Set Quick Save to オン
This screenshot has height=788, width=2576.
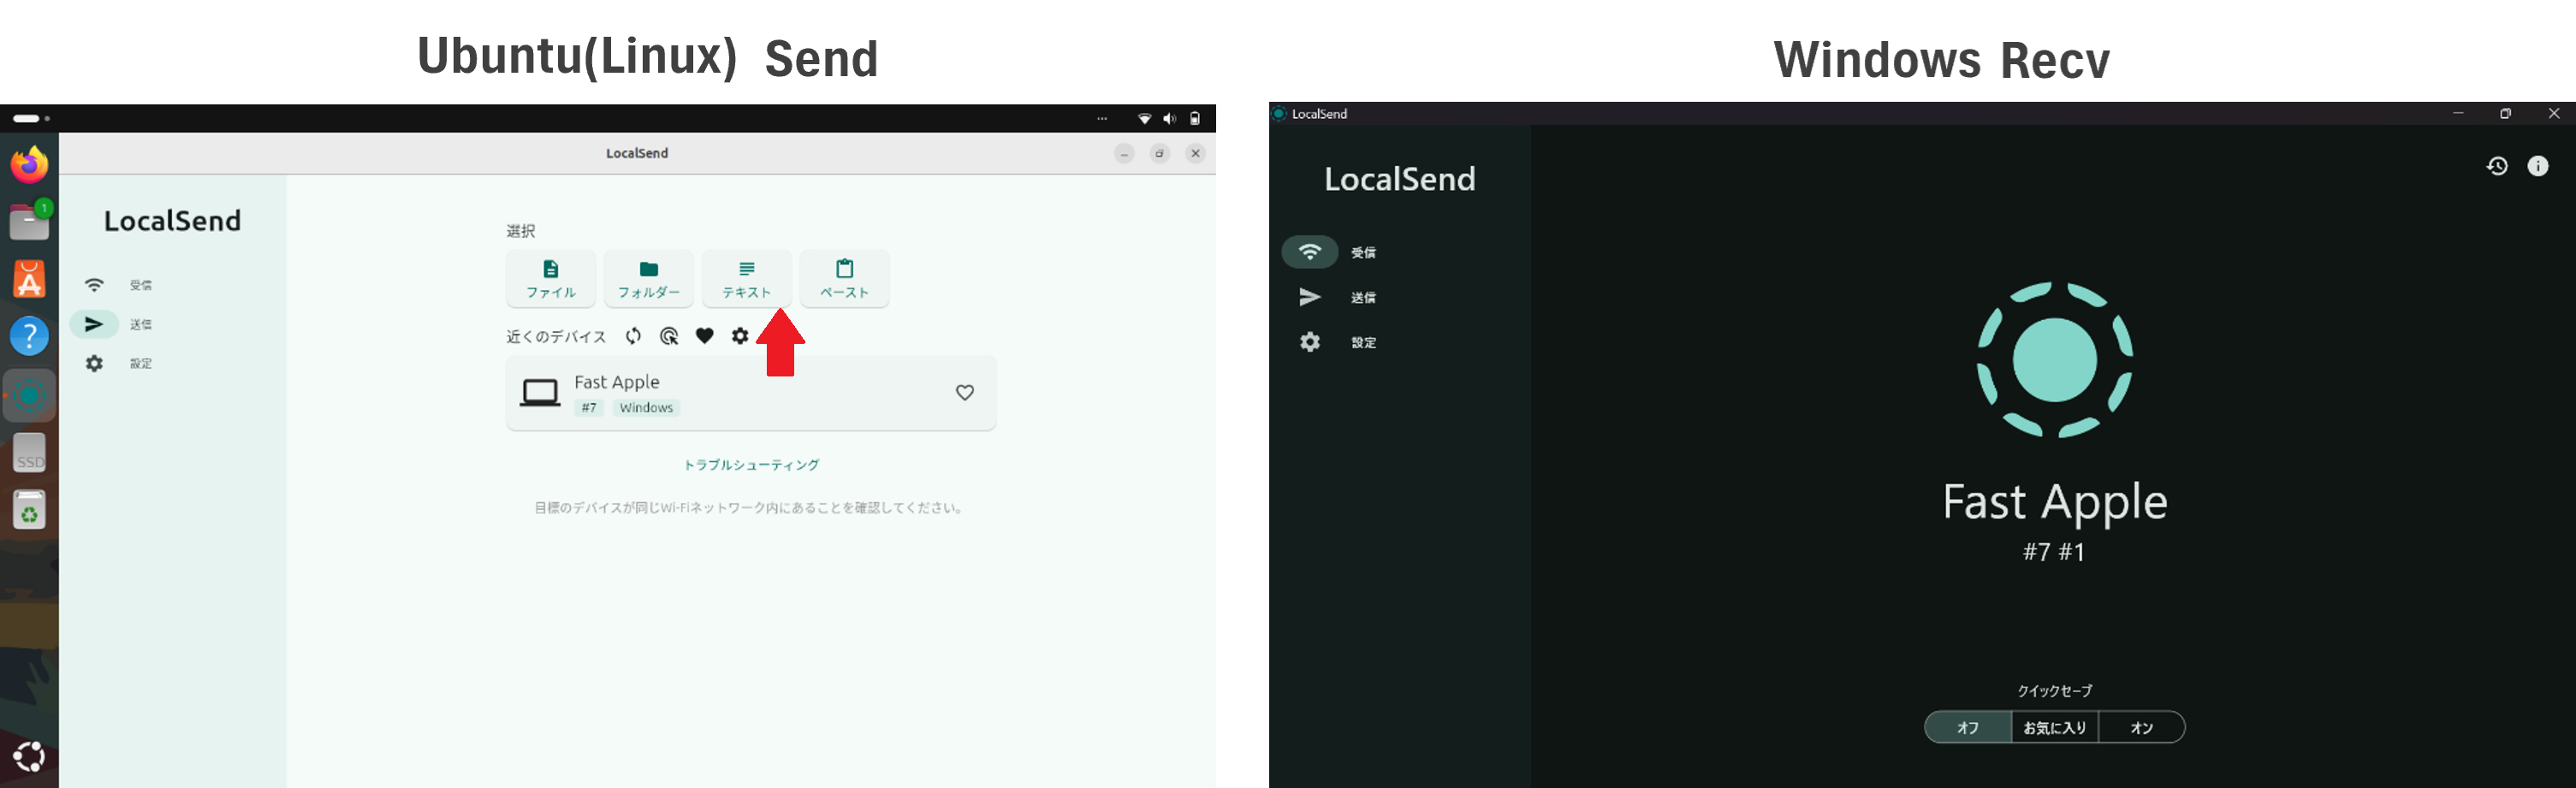tap(2141, 728)
